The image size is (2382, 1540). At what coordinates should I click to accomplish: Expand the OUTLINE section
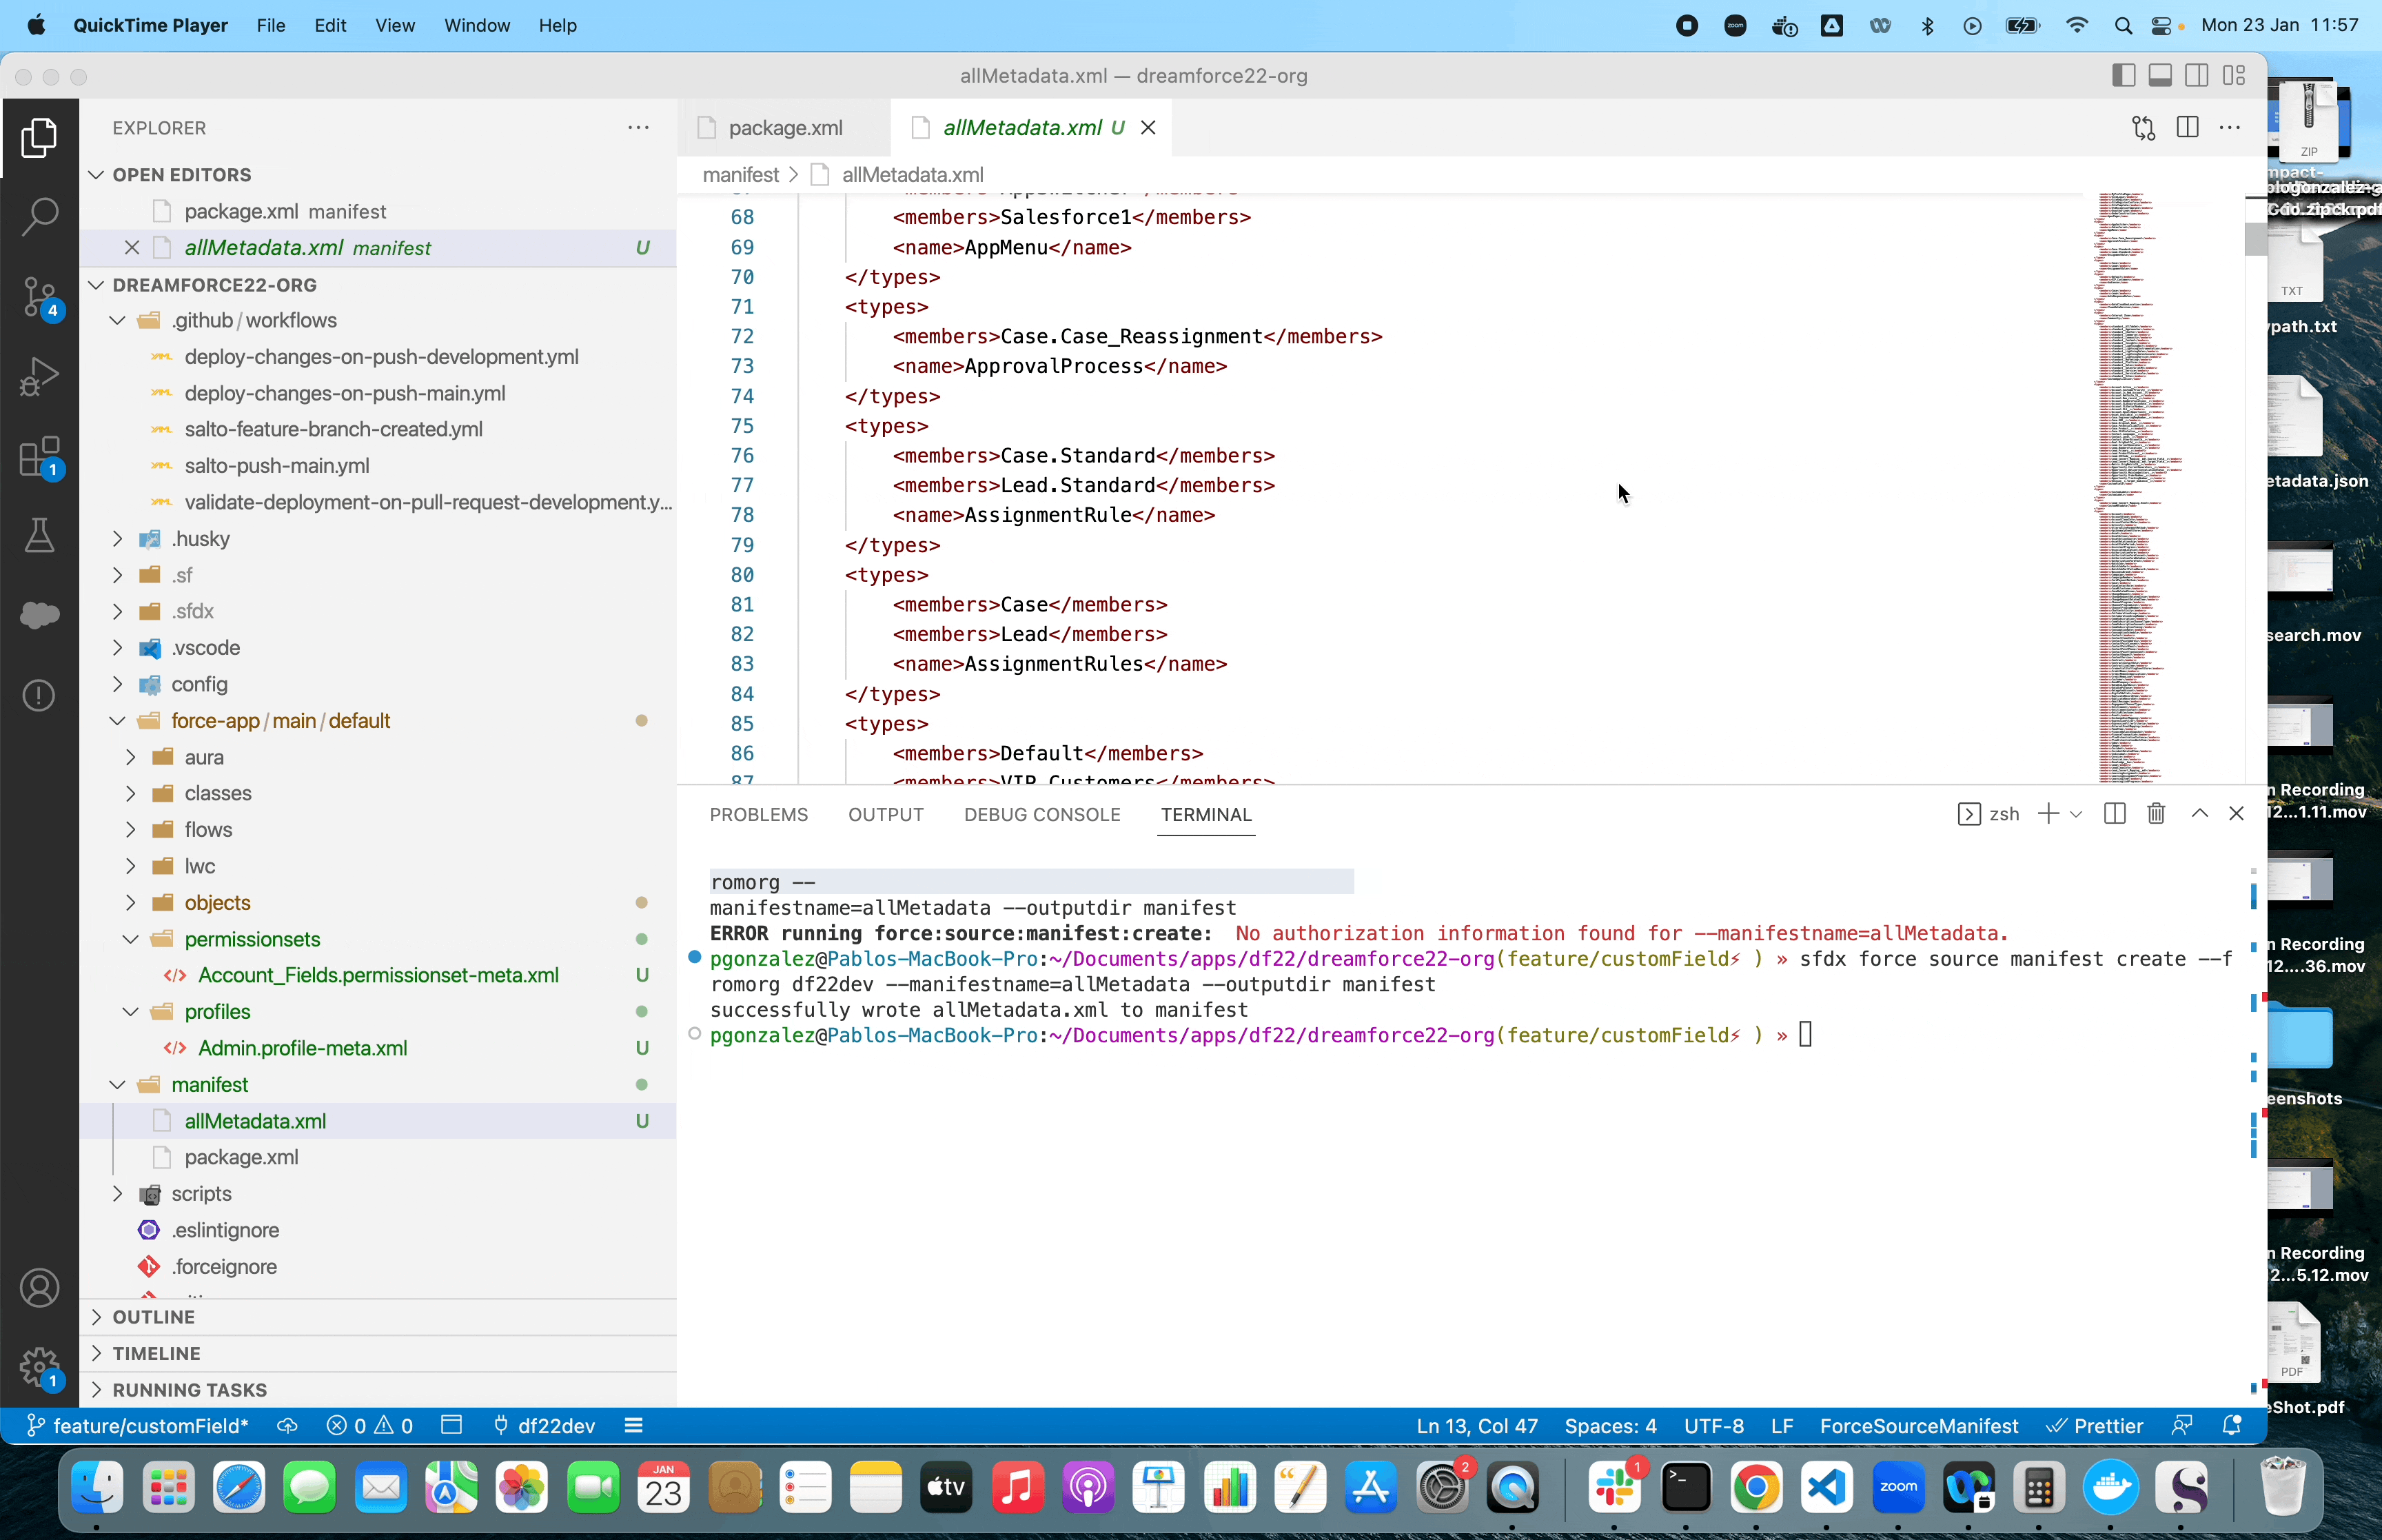click(153, 1317)
